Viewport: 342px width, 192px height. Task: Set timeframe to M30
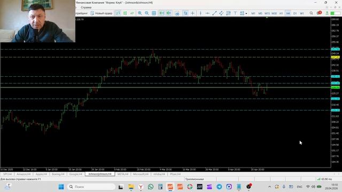point(274,13)
